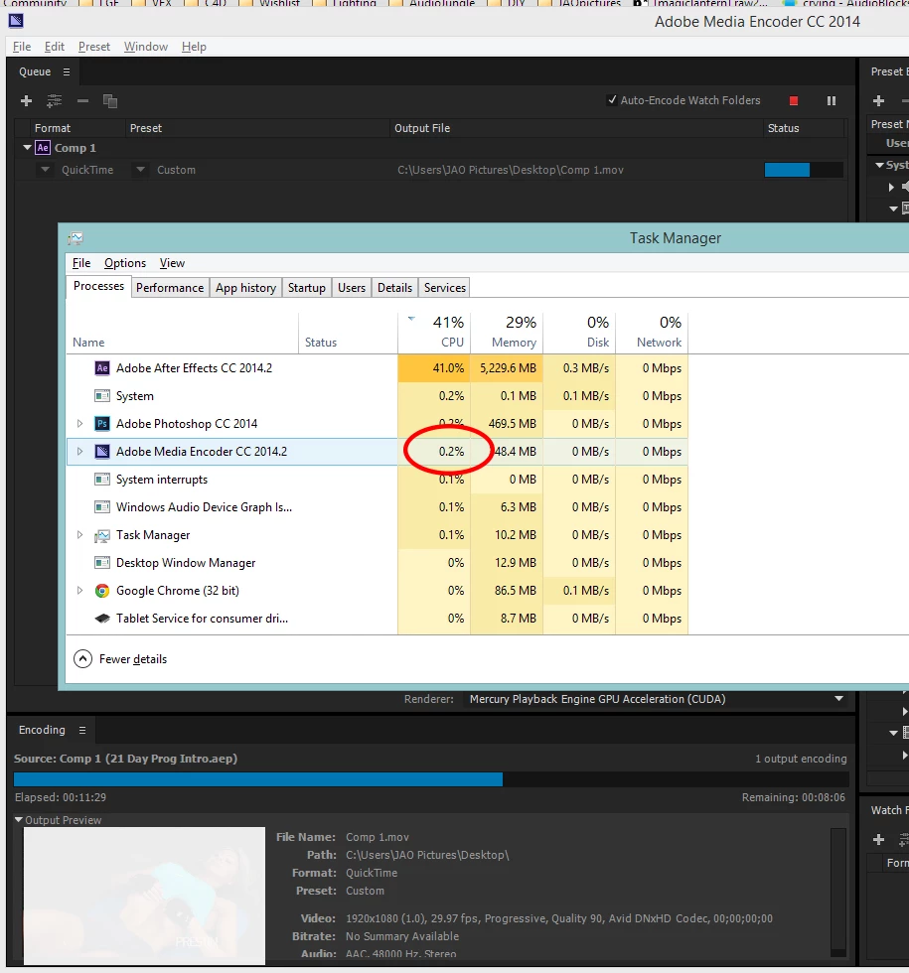This screenshot has width=909, height=973.
Task: Switch to the App history tab
Action: (x=245, y=288)
